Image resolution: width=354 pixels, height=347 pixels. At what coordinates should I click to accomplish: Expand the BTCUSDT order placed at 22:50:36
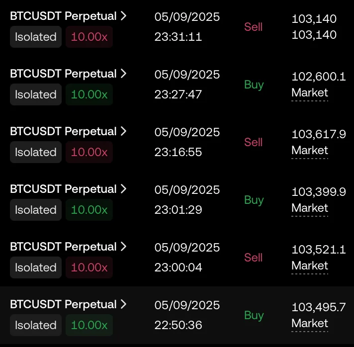click(124, 304)
